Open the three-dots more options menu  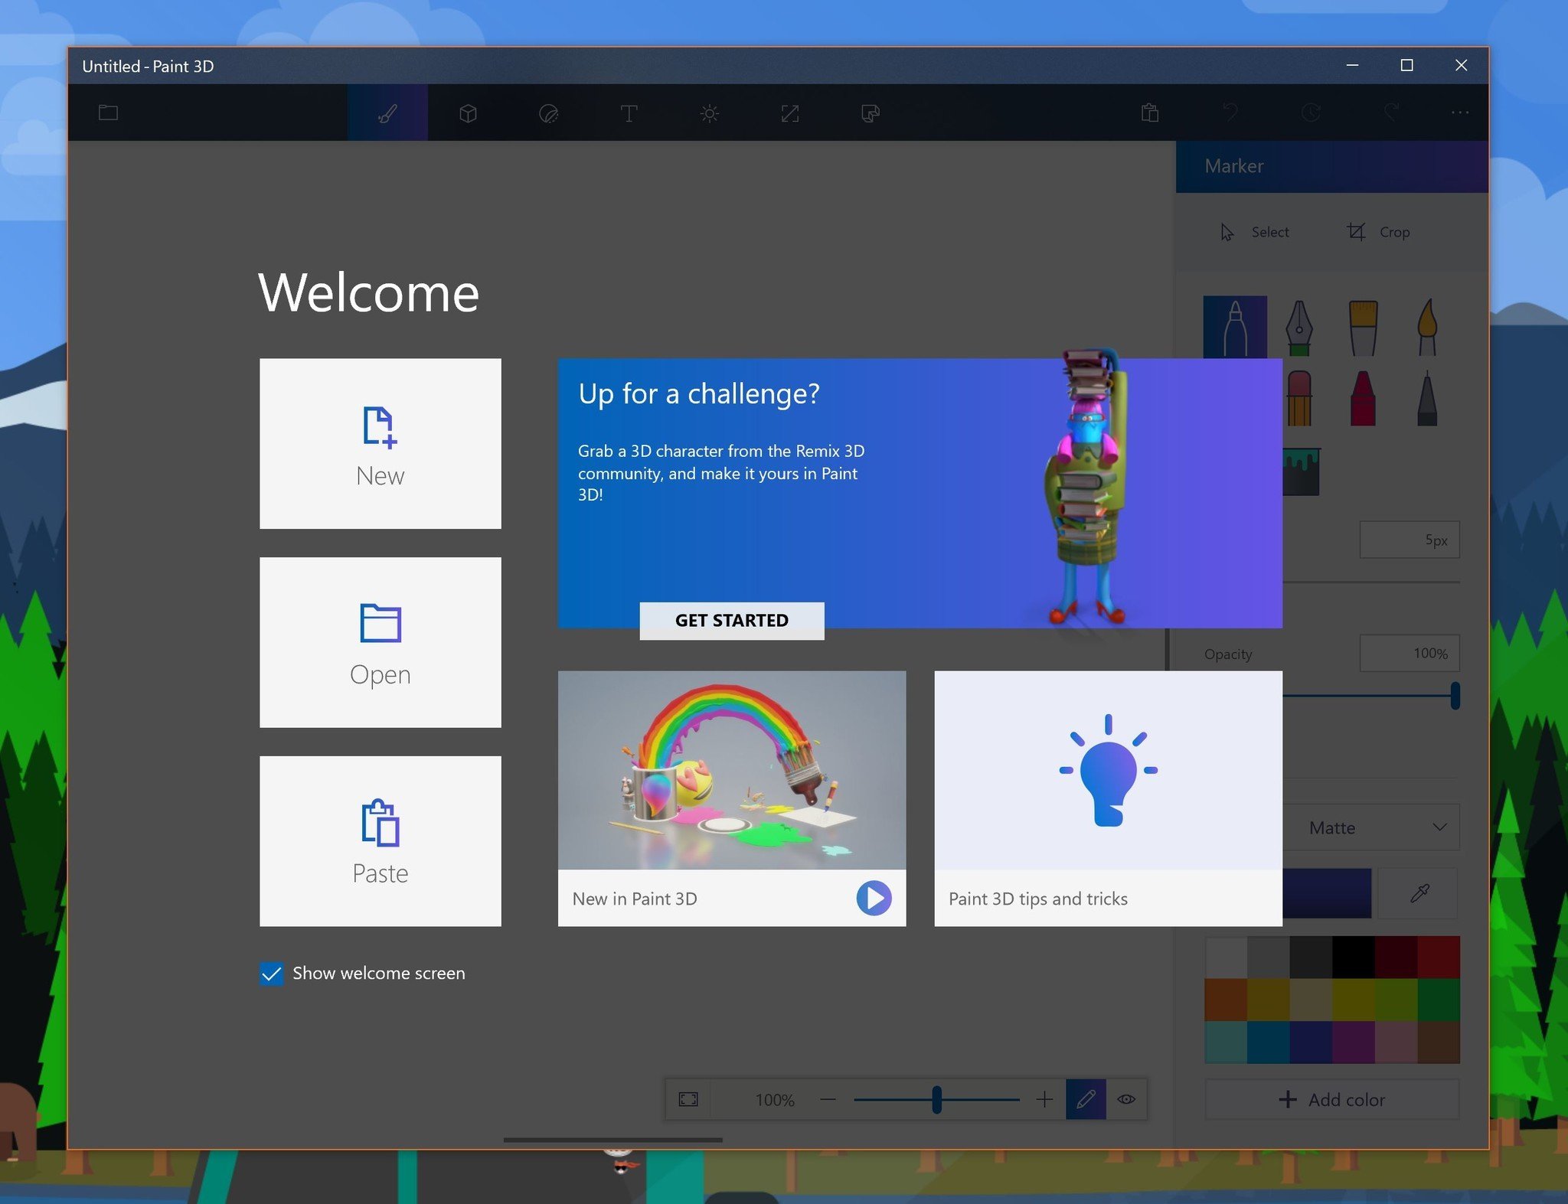(x=1459, y=113)
